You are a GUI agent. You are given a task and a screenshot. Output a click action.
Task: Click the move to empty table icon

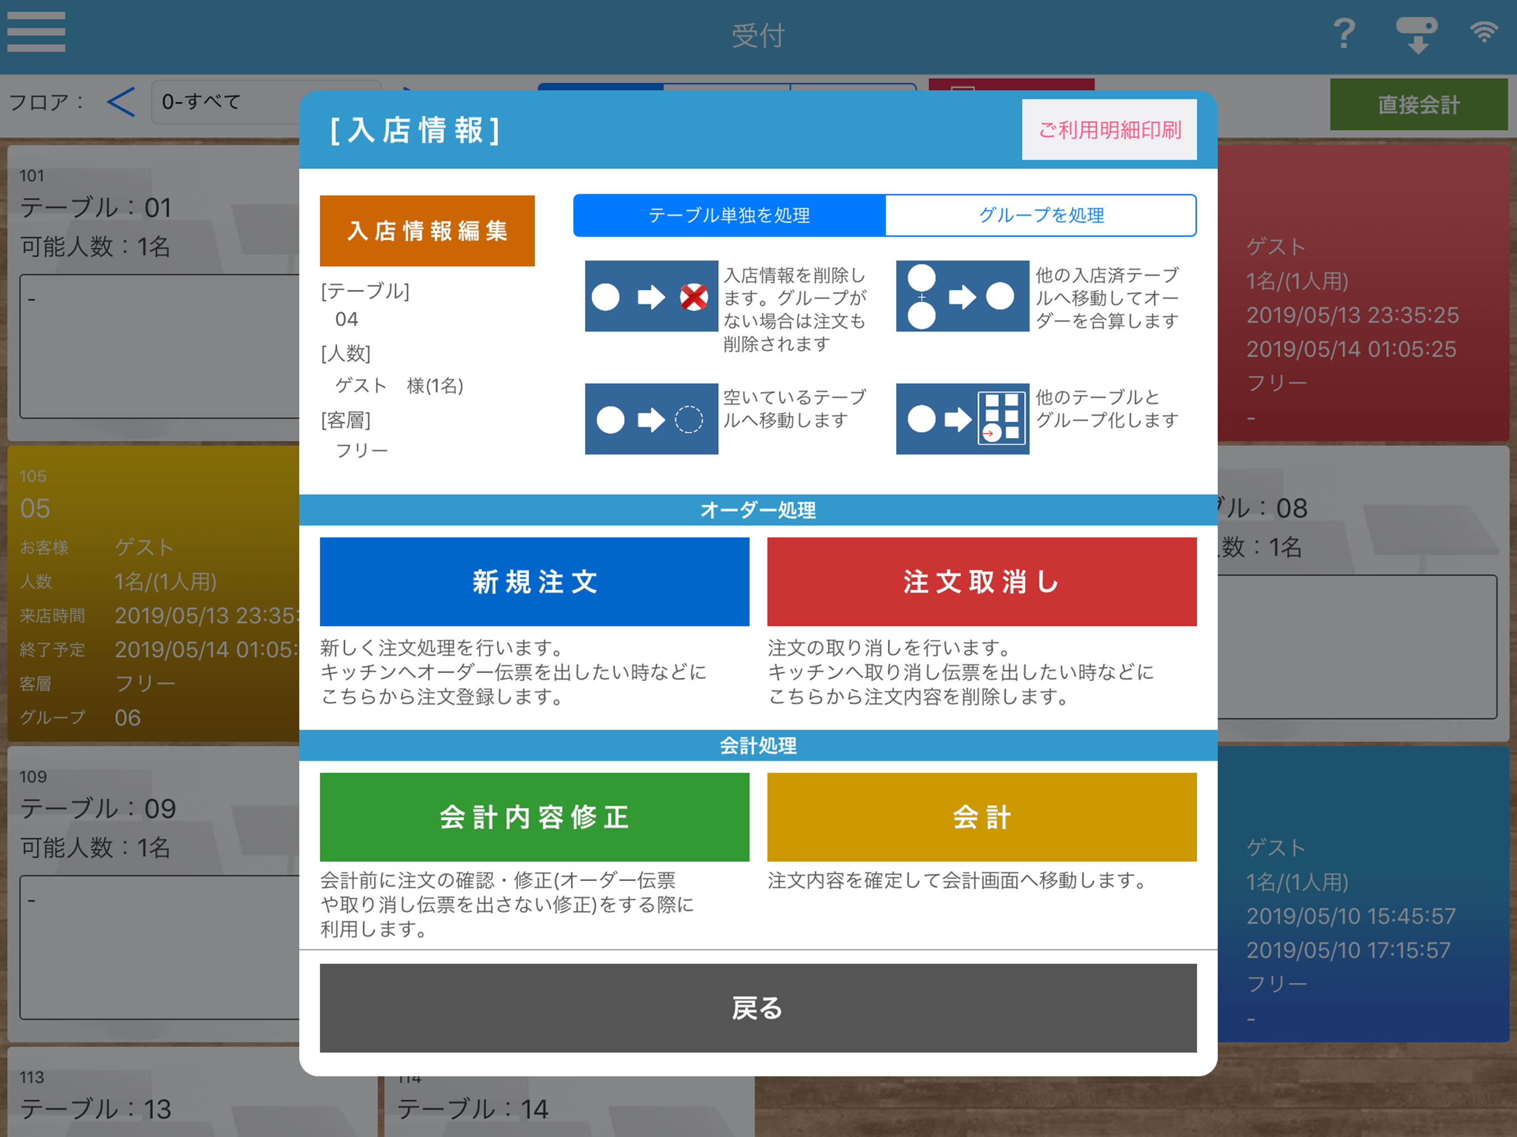coord(651,419)
